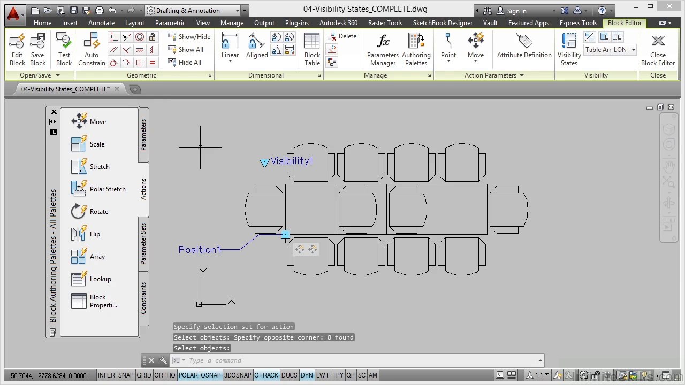Screen dimensions: 685x385
Task: Disable POLAR tracking in status bar
Action: [x=188, y=375]
